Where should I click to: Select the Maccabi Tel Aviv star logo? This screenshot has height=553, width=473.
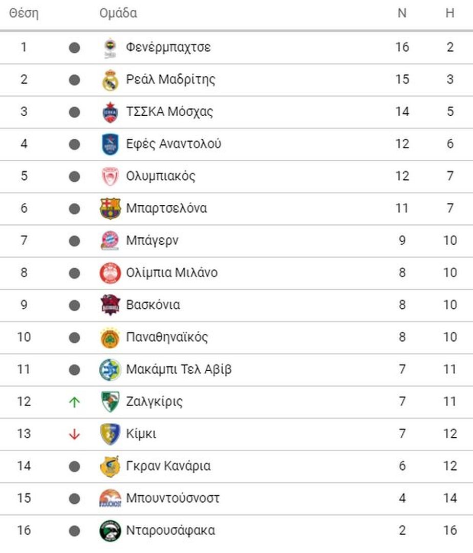[x=111, y=370]
